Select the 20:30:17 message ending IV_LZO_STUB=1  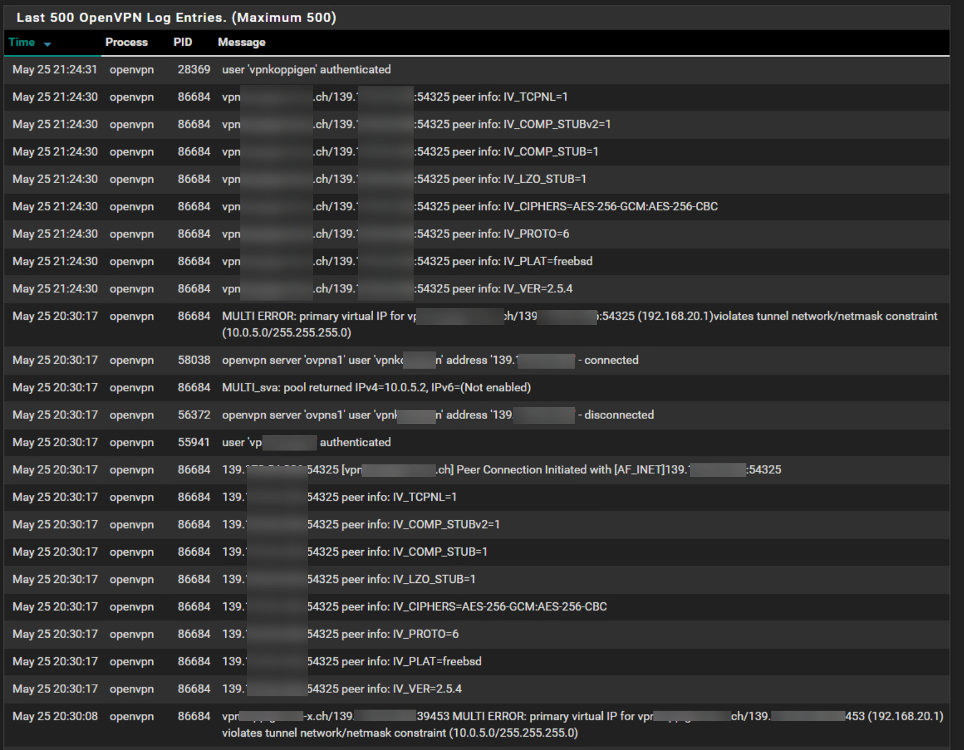(349, 580)
